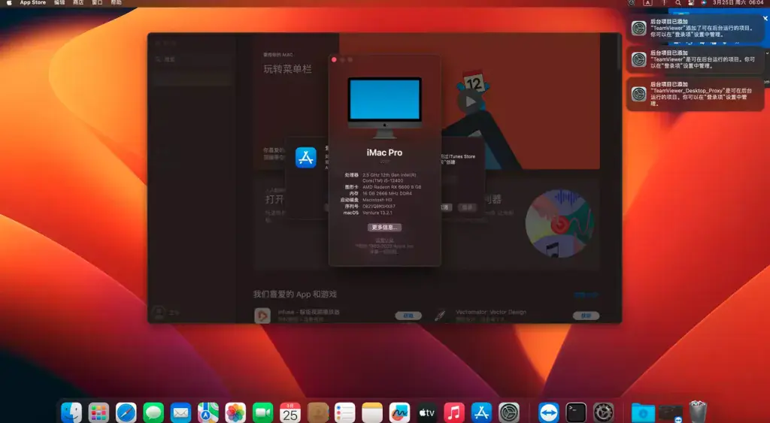Open the 窗口 menu

point(97,2)
